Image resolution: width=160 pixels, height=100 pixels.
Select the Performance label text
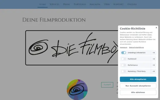[133, 65]
